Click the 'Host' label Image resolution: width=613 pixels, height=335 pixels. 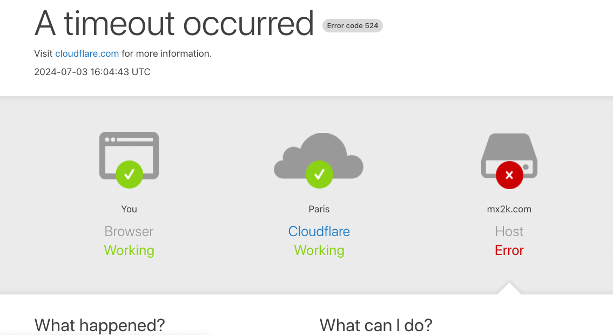point(509,231)
